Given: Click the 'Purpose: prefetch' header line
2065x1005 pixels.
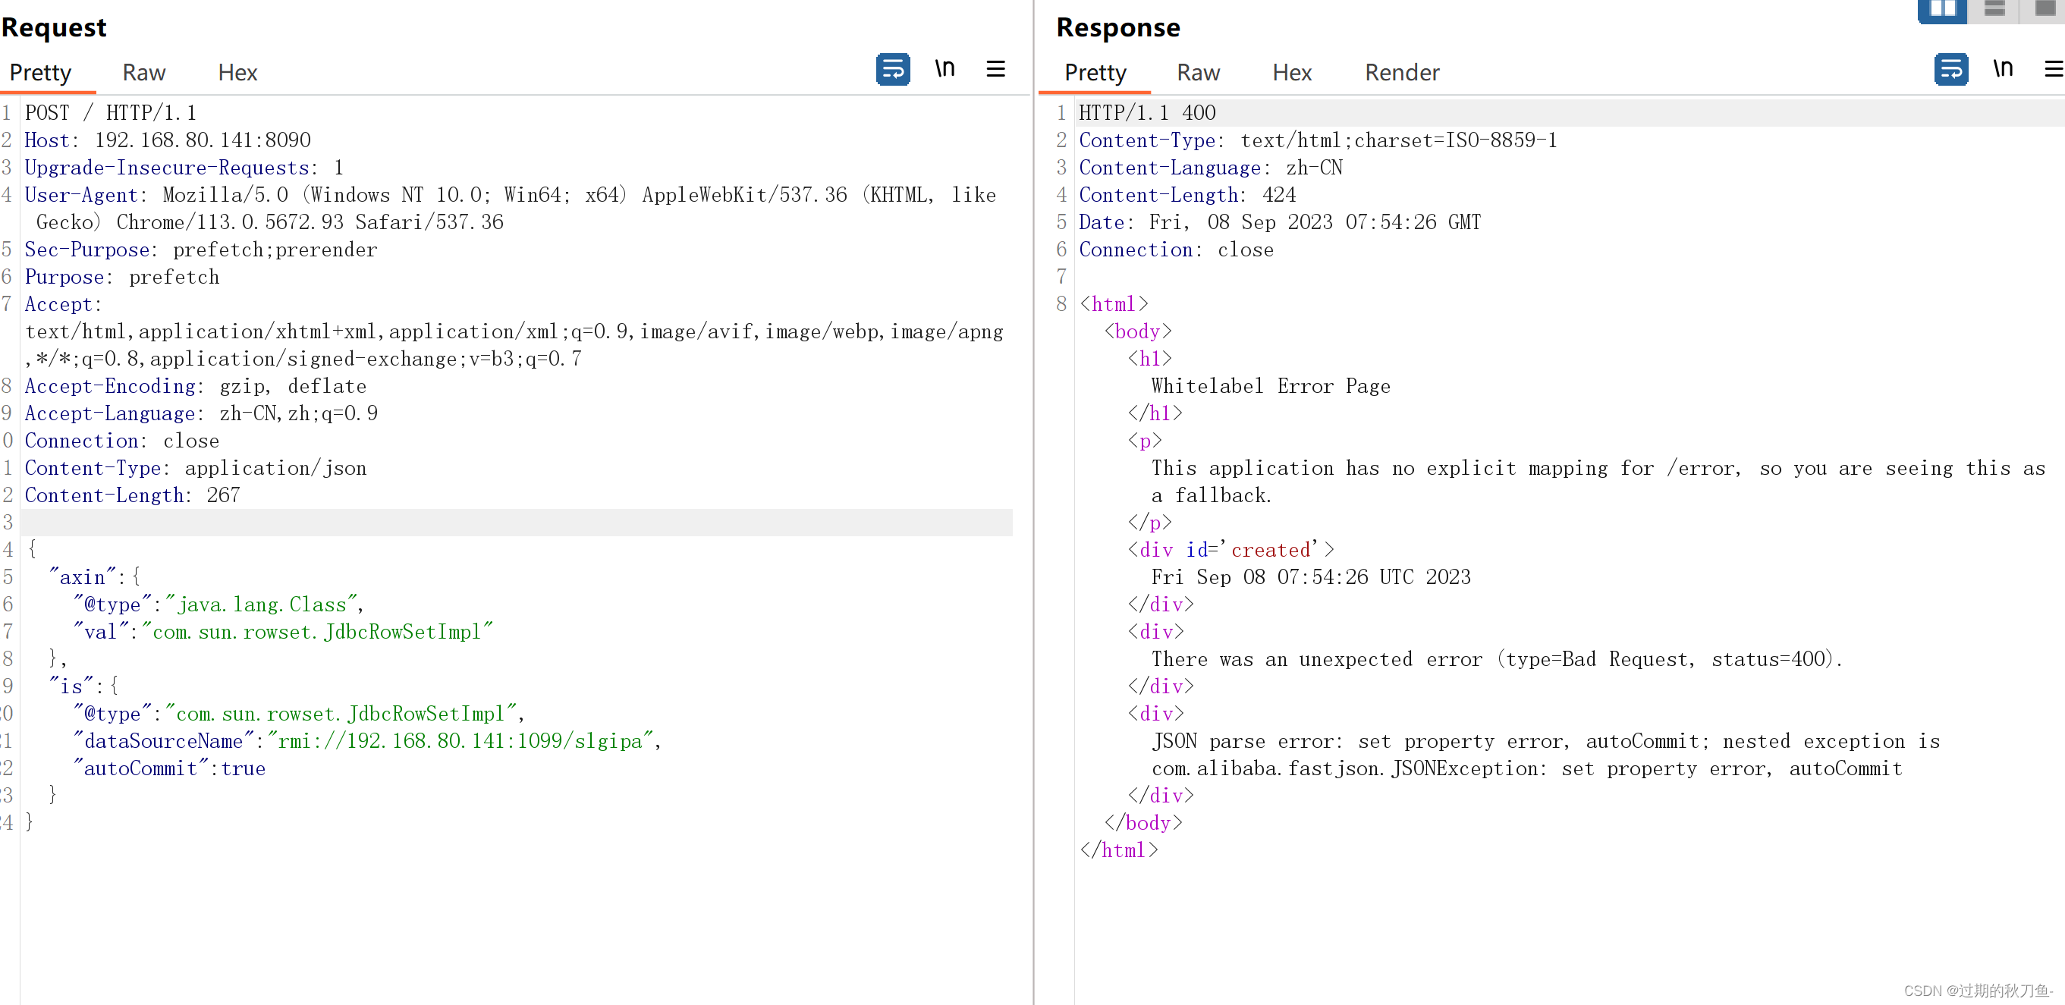Looking at the screenshot, I should point(122,277).
